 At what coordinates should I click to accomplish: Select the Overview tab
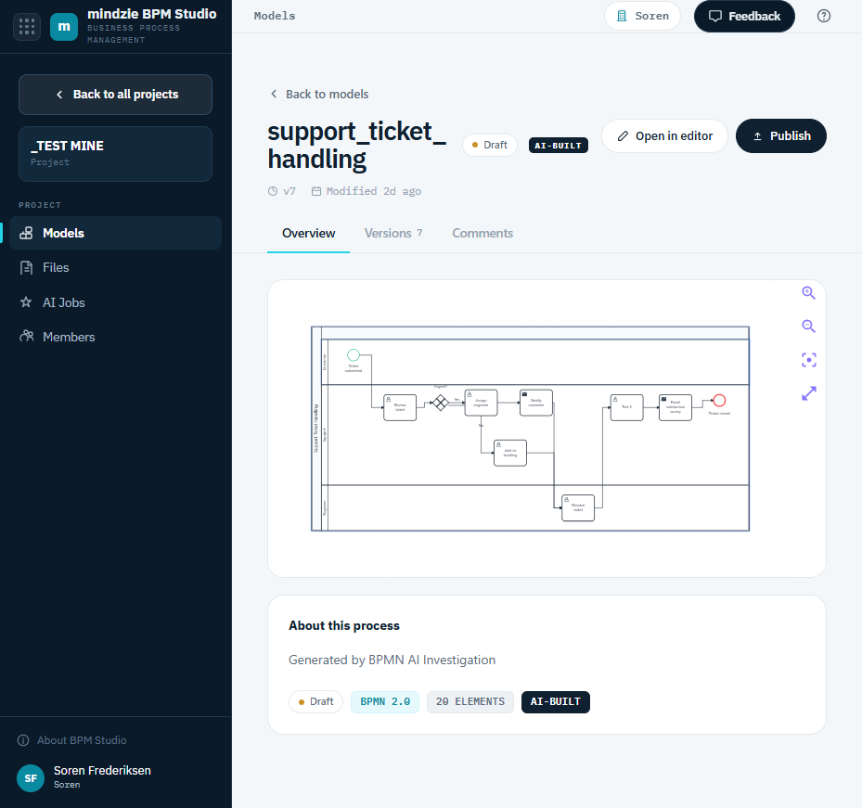coord(308,233)
